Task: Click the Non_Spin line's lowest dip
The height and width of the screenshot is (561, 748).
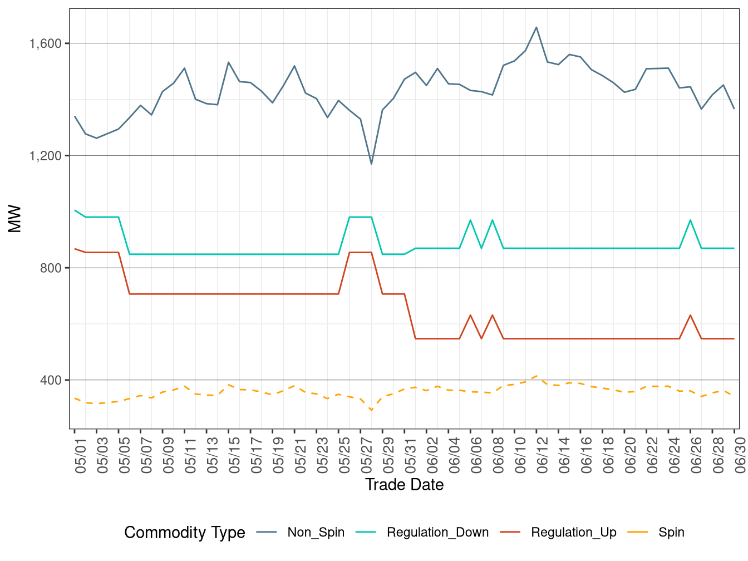Action: click(371, 164)
